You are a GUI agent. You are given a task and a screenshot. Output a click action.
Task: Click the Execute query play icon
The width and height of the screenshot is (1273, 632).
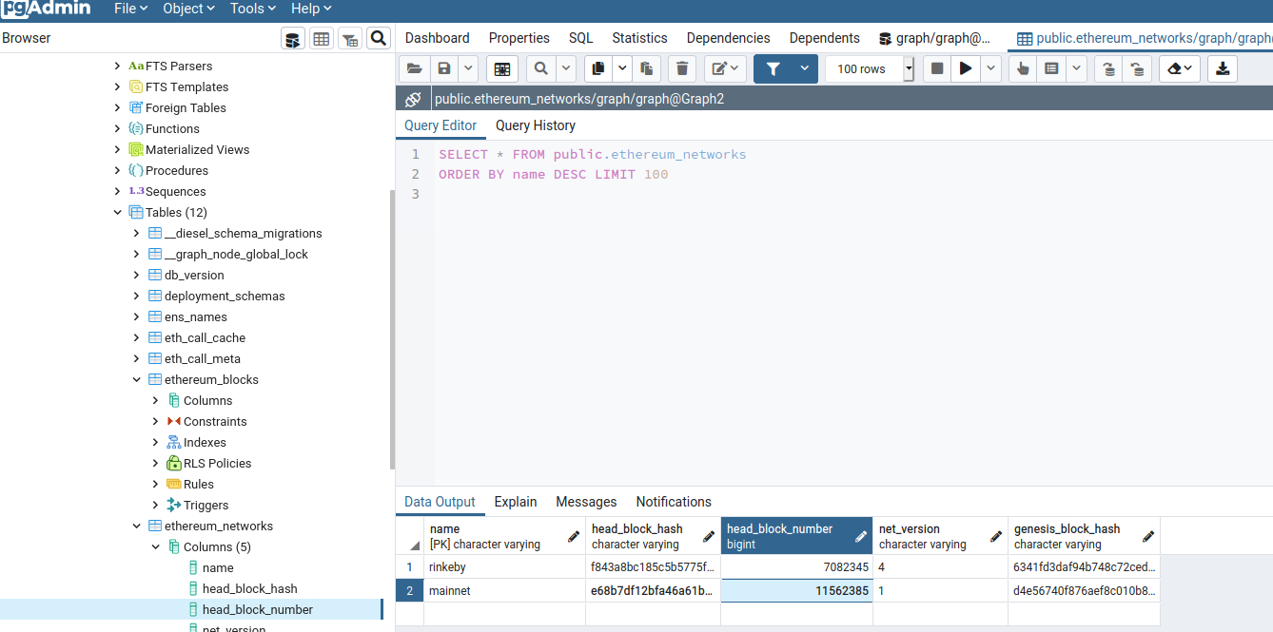(x=966, y=68)
